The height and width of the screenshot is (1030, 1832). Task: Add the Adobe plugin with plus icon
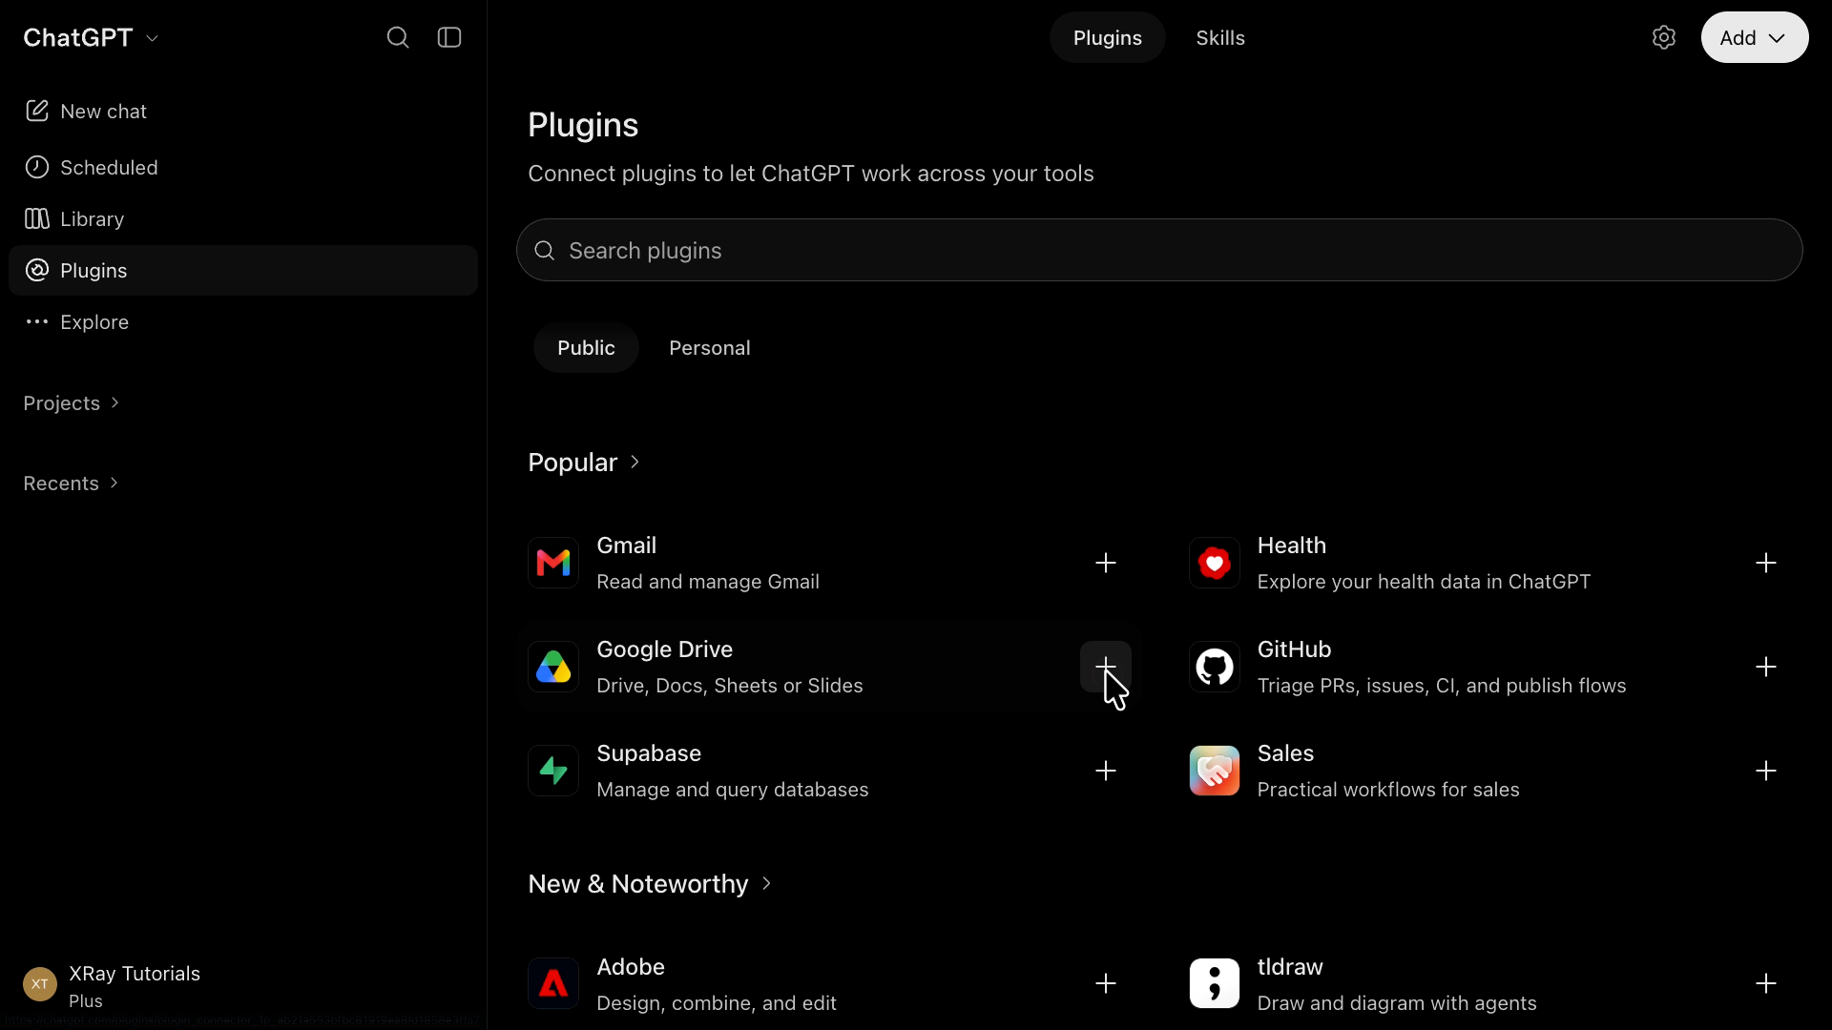click(1106, 983)
